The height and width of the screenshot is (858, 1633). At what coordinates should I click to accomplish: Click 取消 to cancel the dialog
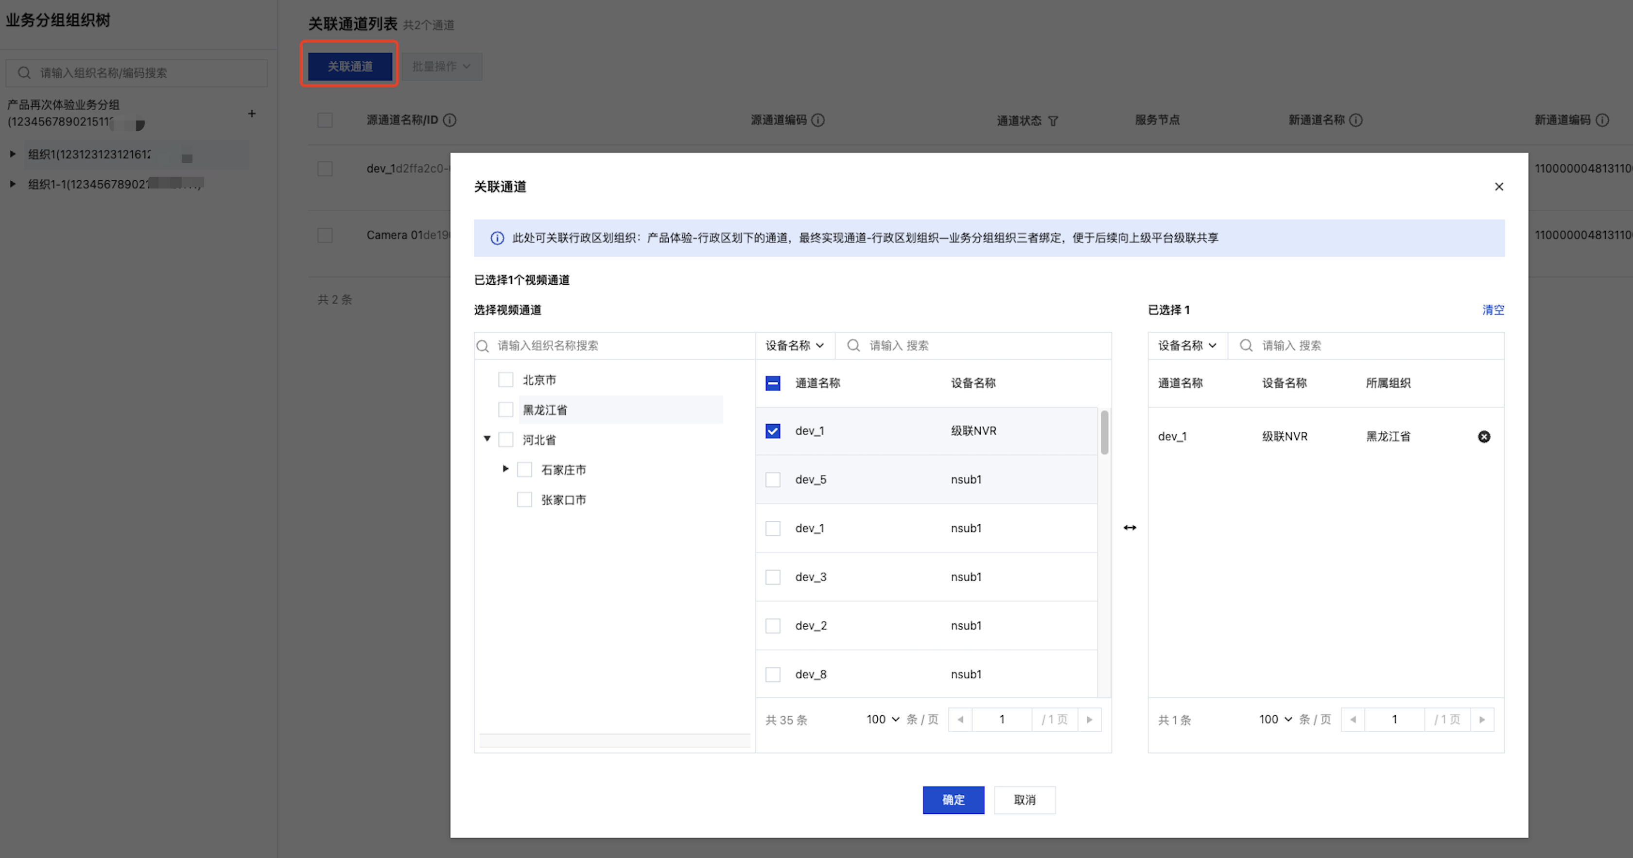pos(1025,800)
